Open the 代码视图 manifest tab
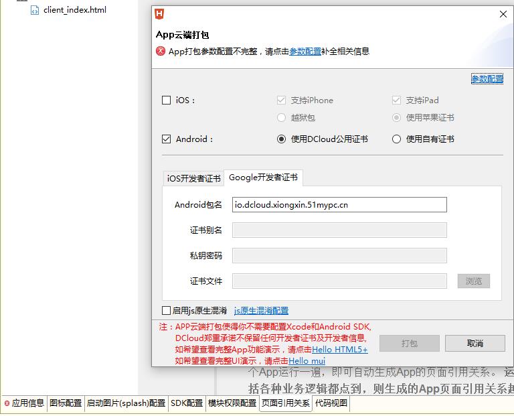Screen dimensions: 514x416 pyautogui.click(x=331, y=403)
